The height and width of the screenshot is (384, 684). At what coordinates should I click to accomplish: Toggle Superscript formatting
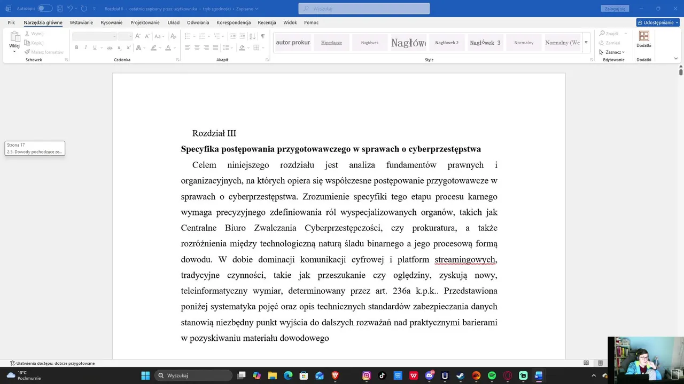128,47
